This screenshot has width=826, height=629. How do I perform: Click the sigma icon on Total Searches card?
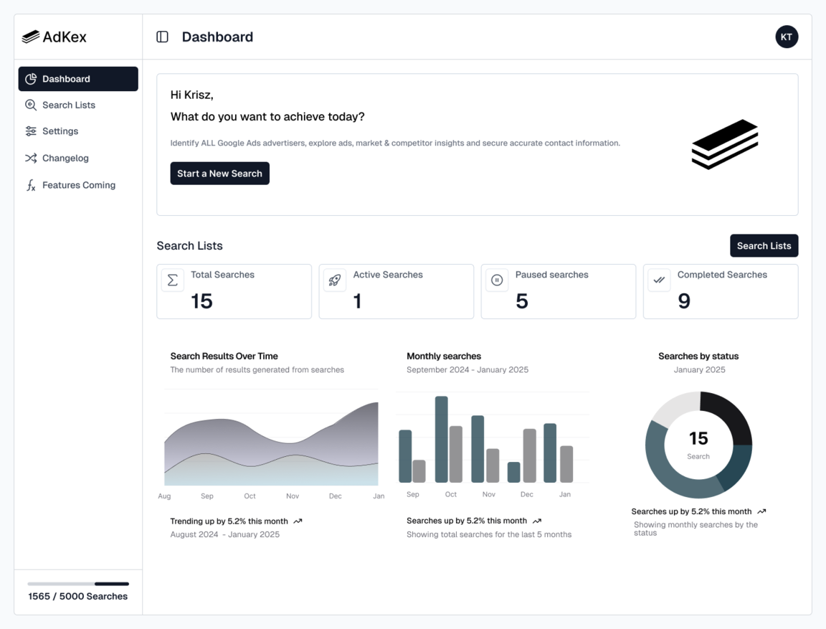[x=172, y=280]
